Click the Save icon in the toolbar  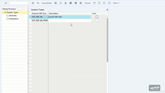33,3
